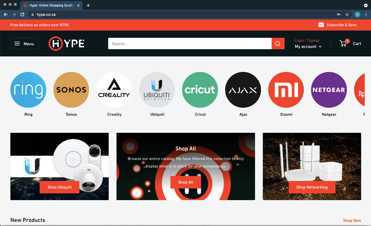
Task: Select the Xiaomi MI brand logo
Action: [x=286, y=90]
